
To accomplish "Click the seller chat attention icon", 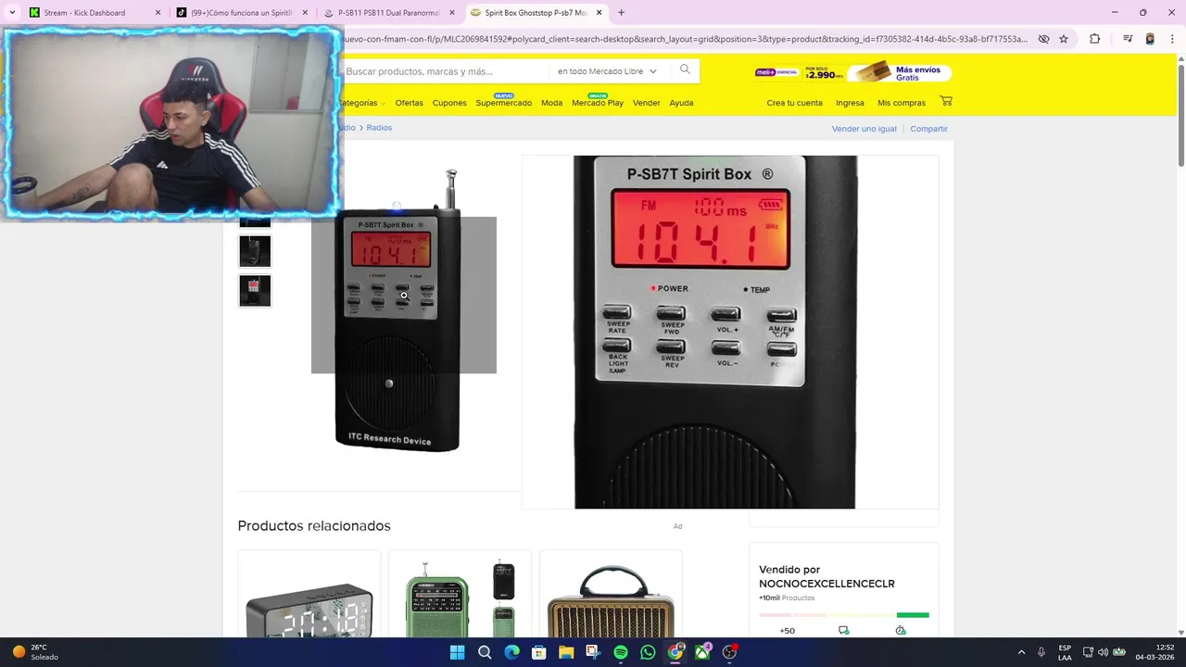I will pos(843,631).
